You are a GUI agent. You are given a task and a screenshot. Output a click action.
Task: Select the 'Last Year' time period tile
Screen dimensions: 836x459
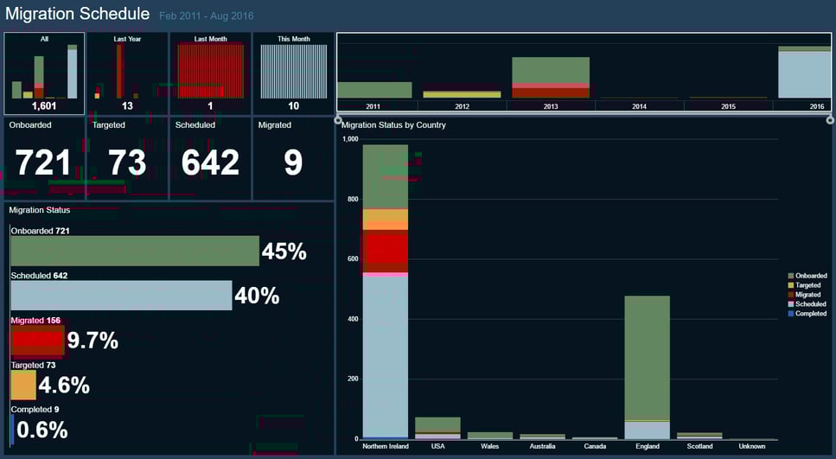[127, 73]
